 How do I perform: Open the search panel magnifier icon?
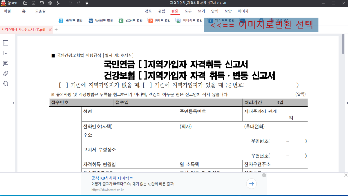[x=5, y=84]
